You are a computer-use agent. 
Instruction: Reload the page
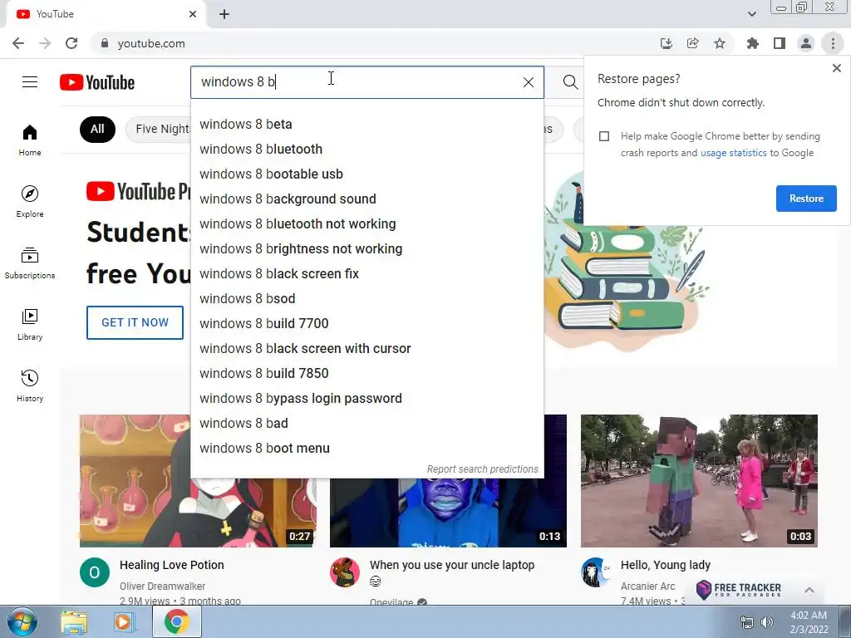click(71, 43)
